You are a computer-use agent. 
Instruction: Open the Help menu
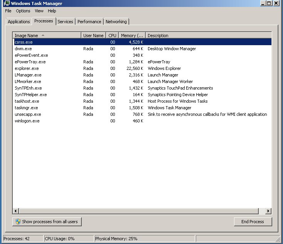52,11
